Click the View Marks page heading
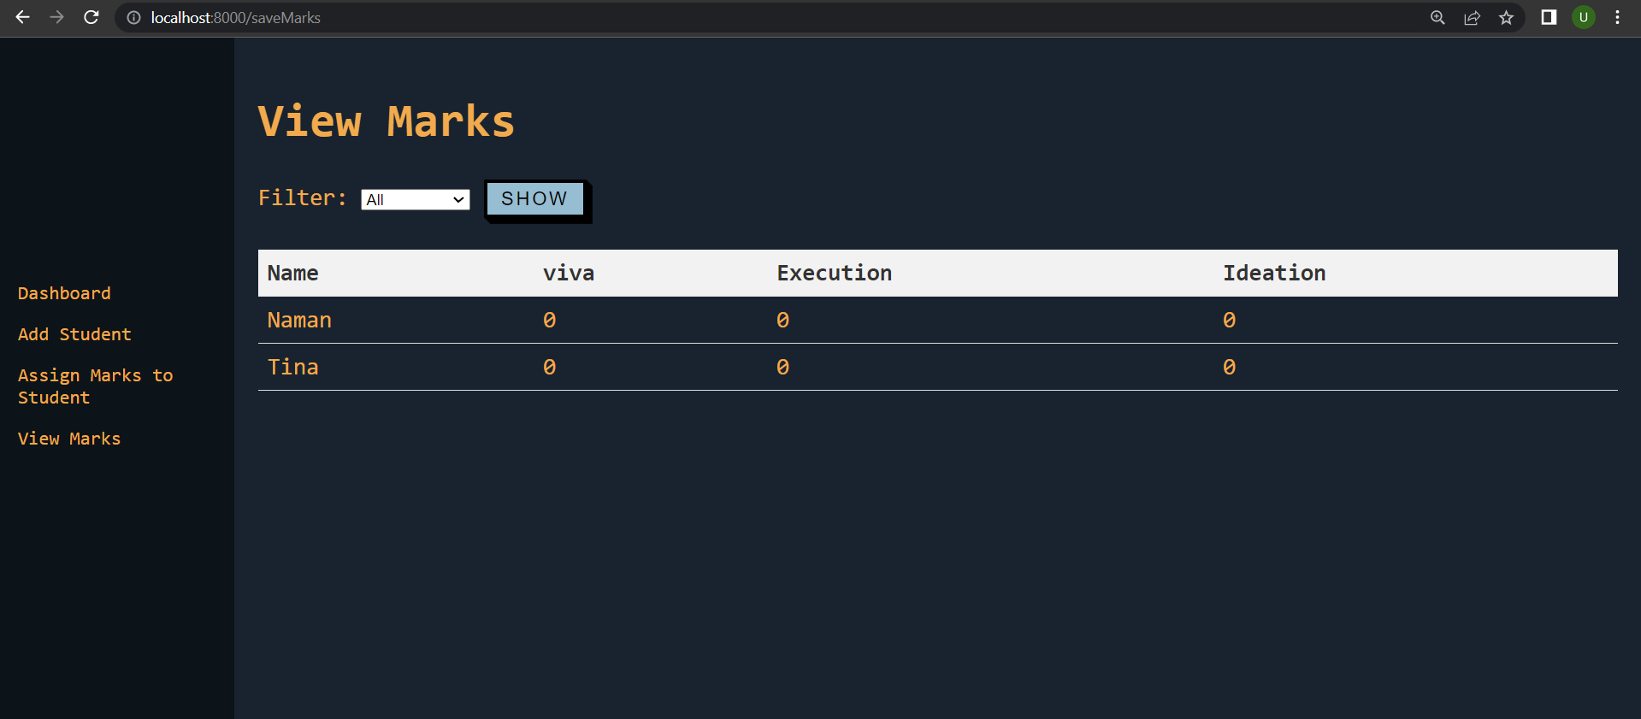 (387, 121)
